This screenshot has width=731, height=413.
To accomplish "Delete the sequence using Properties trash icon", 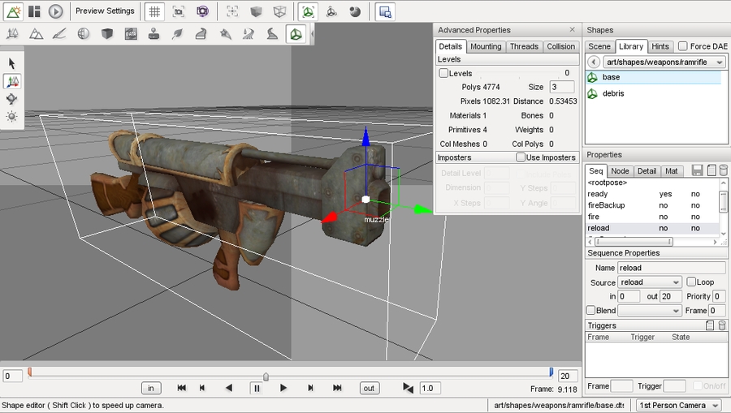I will [x=723, y=170].
